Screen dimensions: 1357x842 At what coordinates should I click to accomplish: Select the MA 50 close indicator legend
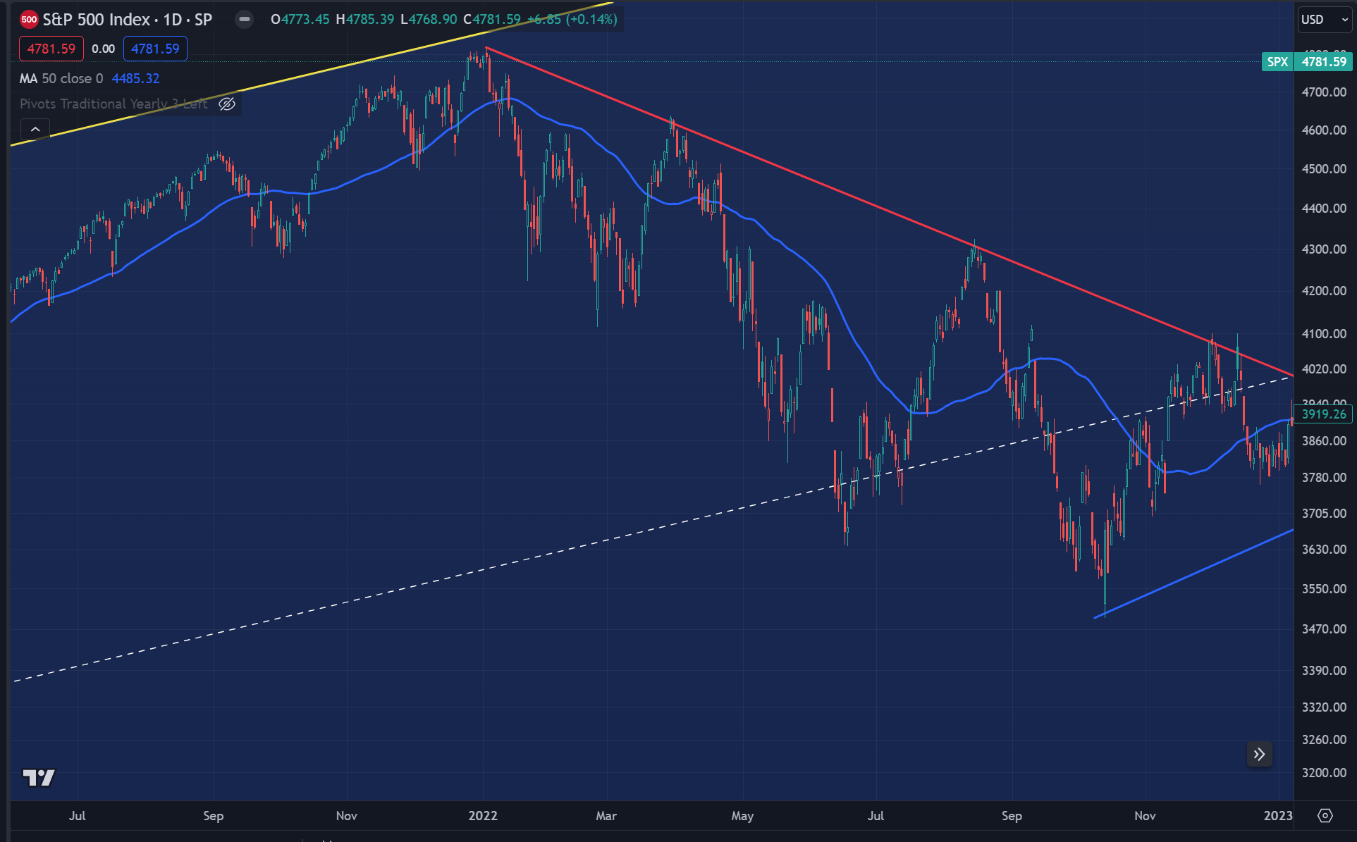point(61,78)
